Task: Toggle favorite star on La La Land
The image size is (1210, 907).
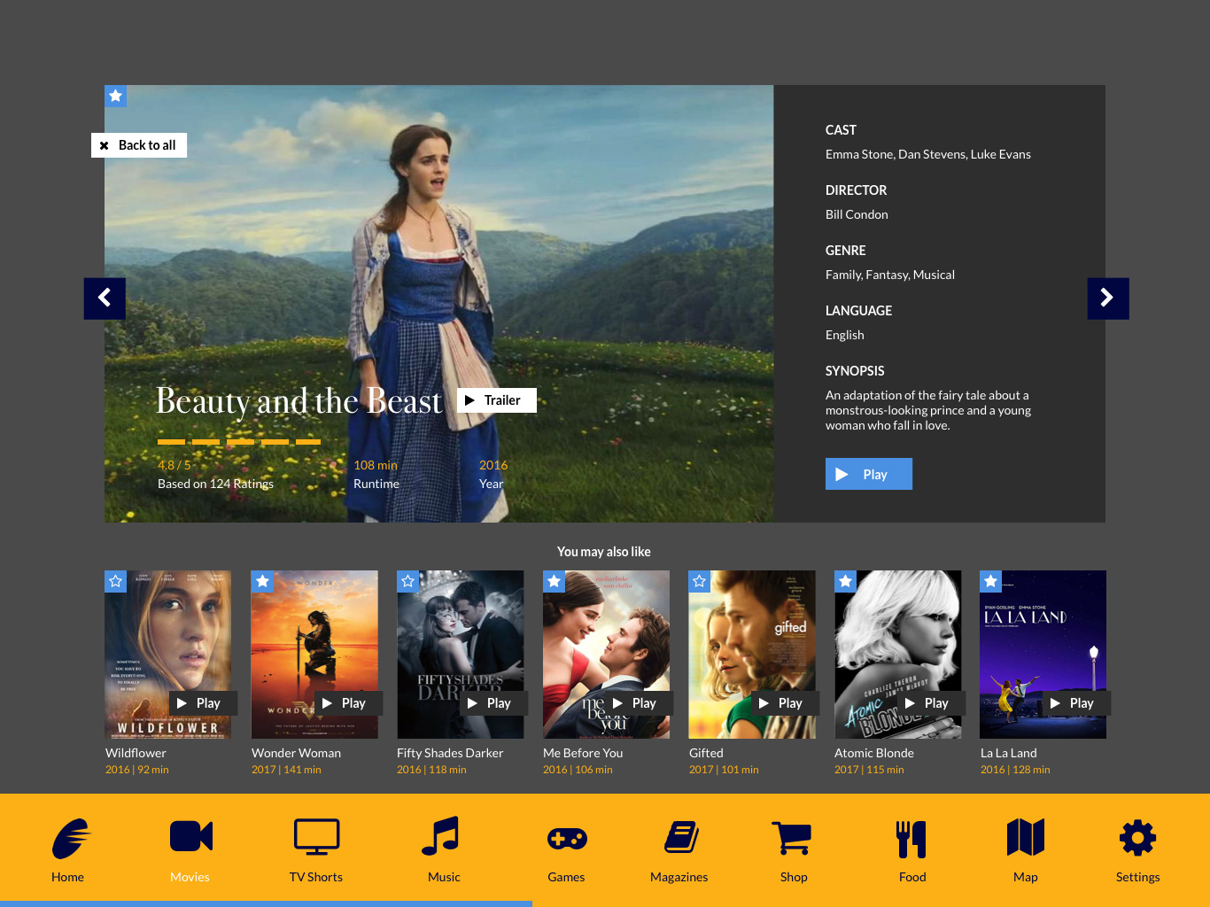Action: (x=990, y=581)
